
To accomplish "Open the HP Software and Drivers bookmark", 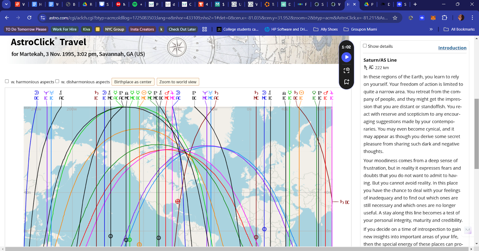I will tap(286, 29).
